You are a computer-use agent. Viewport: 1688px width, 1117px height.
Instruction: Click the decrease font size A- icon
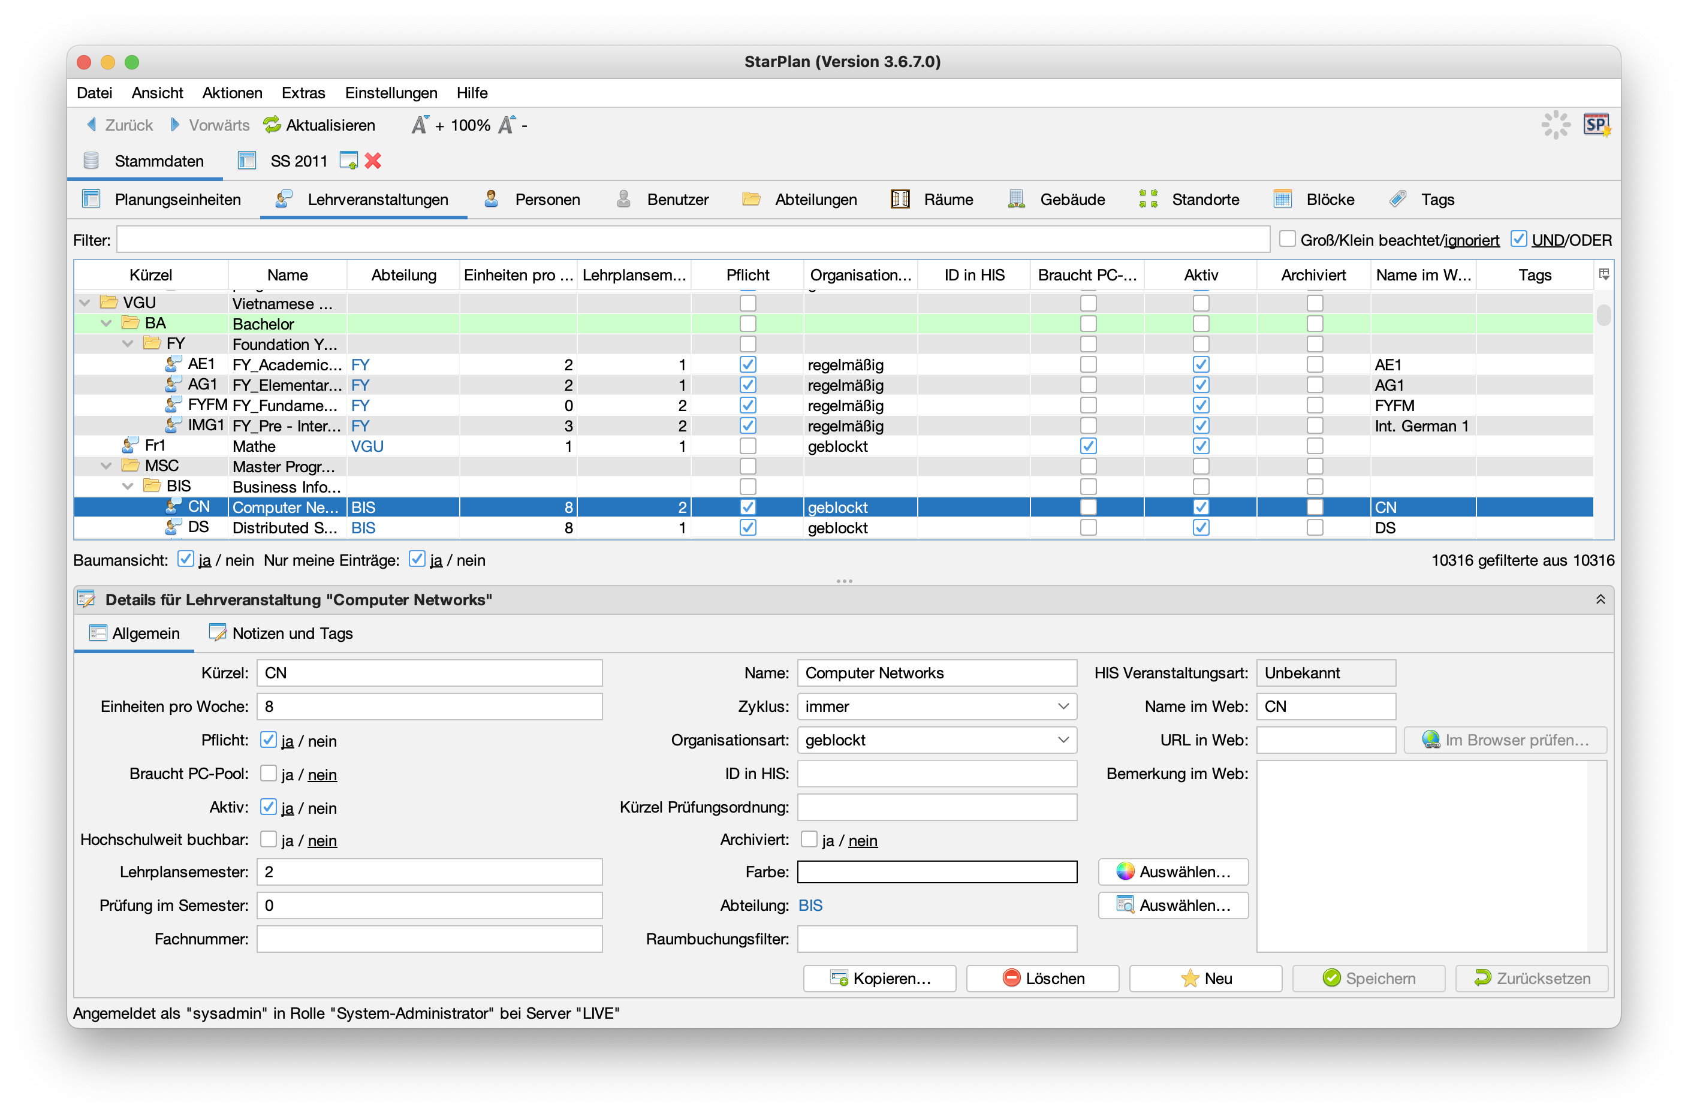(x=507, y=125)
